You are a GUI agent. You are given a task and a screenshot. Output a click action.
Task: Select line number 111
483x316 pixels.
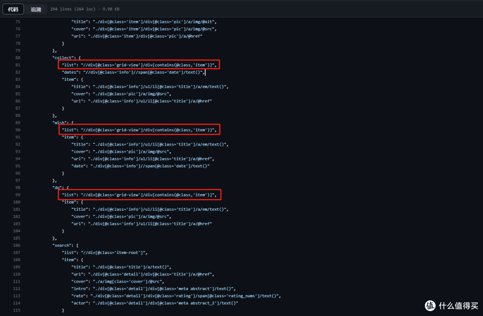click(17, 282)
